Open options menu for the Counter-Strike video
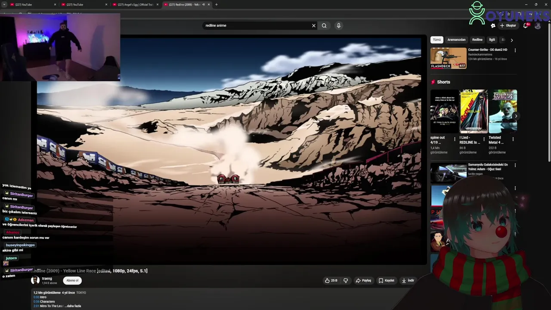 click(515, 50)
